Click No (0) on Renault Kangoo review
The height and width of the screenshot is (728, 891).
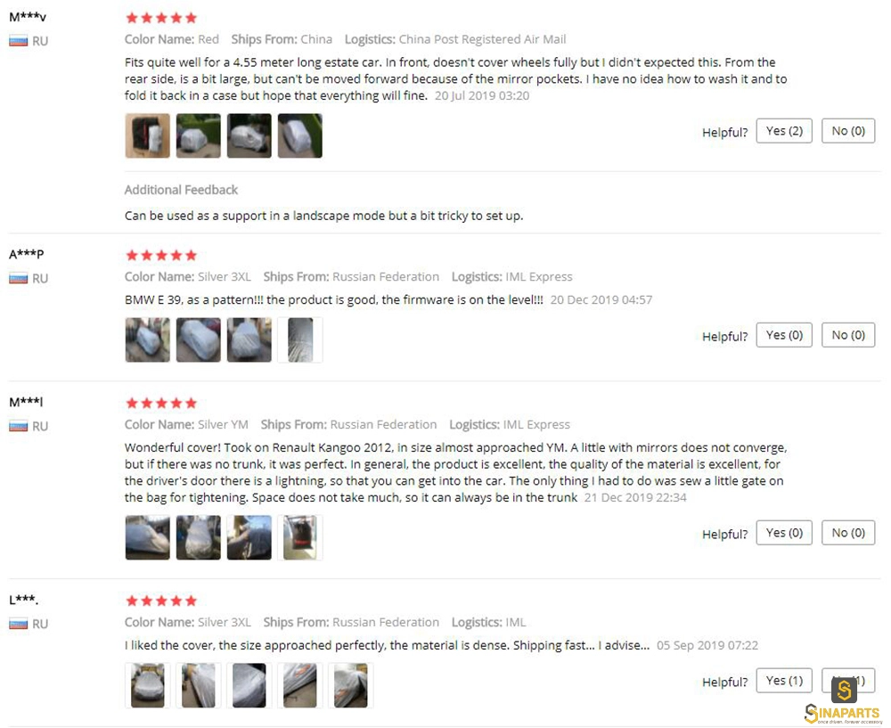pos(848,533)
